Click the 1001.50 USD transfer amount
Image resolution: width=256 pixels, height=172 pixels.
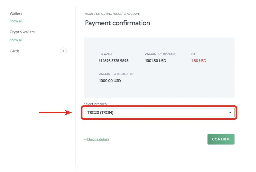click(x=156, y=61)
